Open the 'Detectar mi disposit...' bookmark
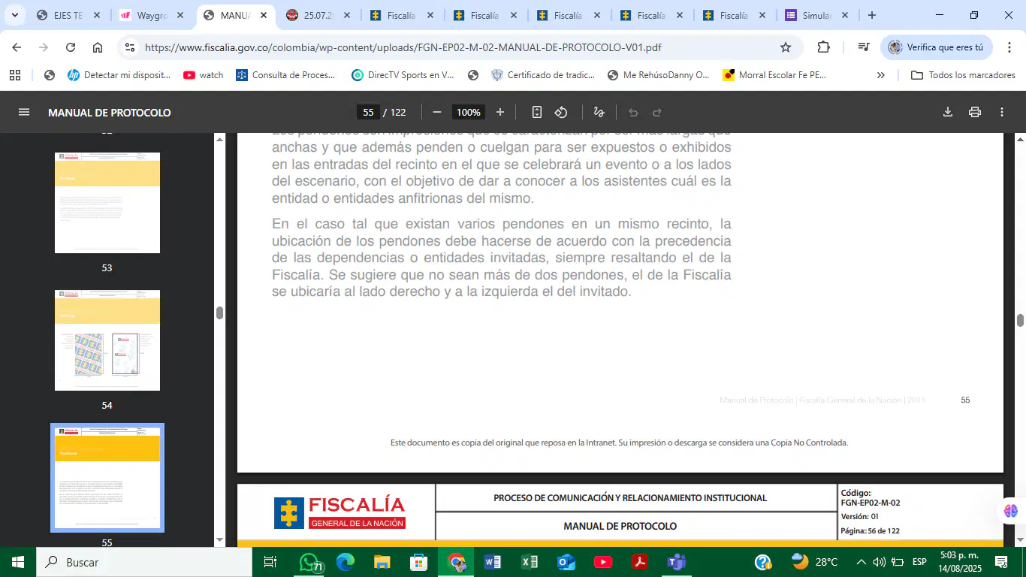The image size is (1026, 577). click(119, 75)
